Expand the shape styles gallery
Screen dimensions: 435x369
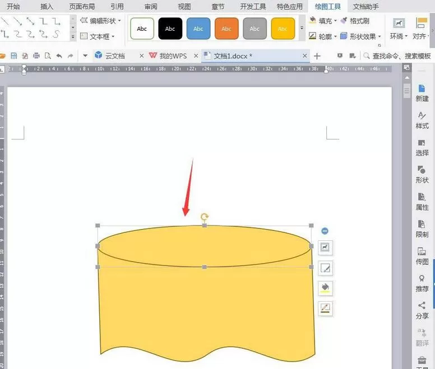302,27
